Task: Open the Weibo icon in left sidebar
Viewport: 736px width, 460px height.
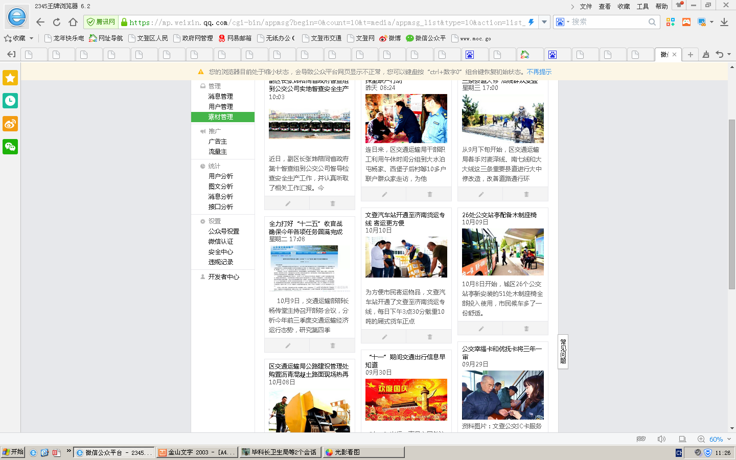Action: 10,124
